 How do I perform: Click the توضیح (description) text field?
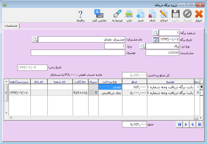(78, 53)
